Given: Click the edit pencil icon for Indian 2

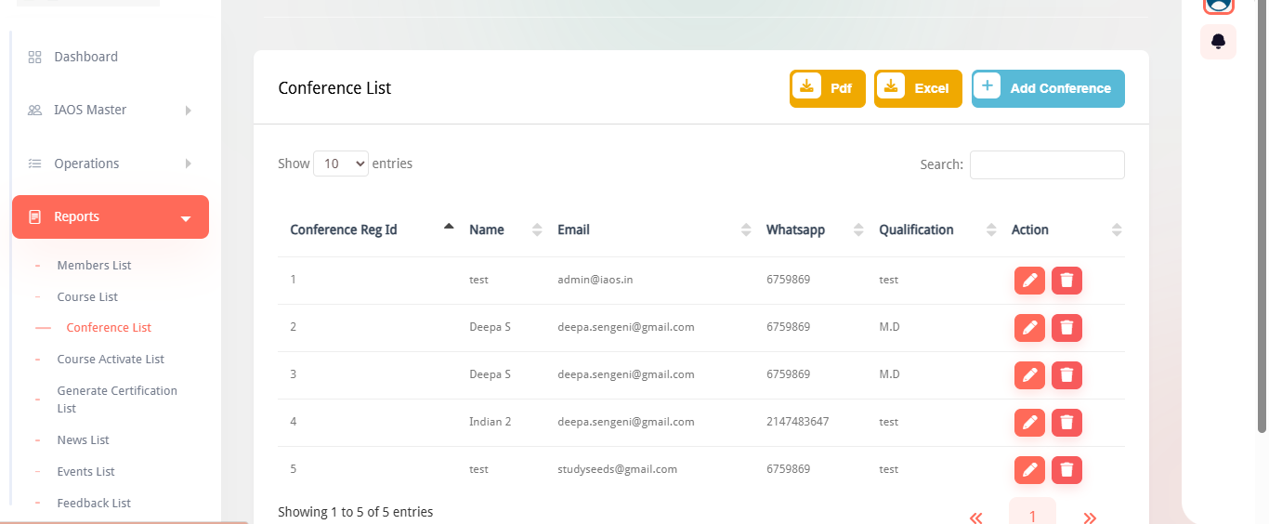Looking at the screenshot, I should pyautogui.click(x=1029, y=423).
